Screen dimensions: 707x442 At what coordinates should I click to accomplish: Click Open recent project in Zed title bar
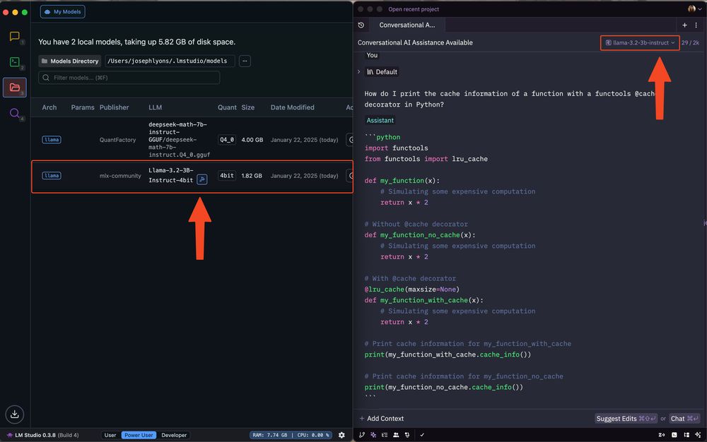point(414,9)
